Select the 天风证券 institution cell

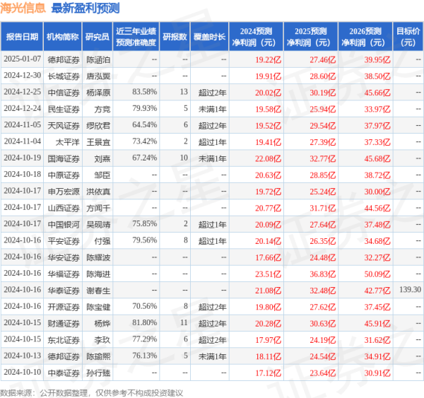(x=64, y=126)
